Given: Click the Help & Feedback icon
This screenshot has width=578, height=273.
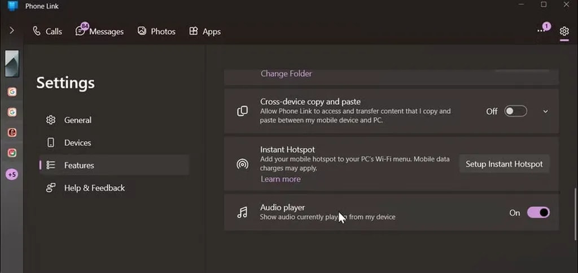Looking at the screenshot, I should (51, 188).
